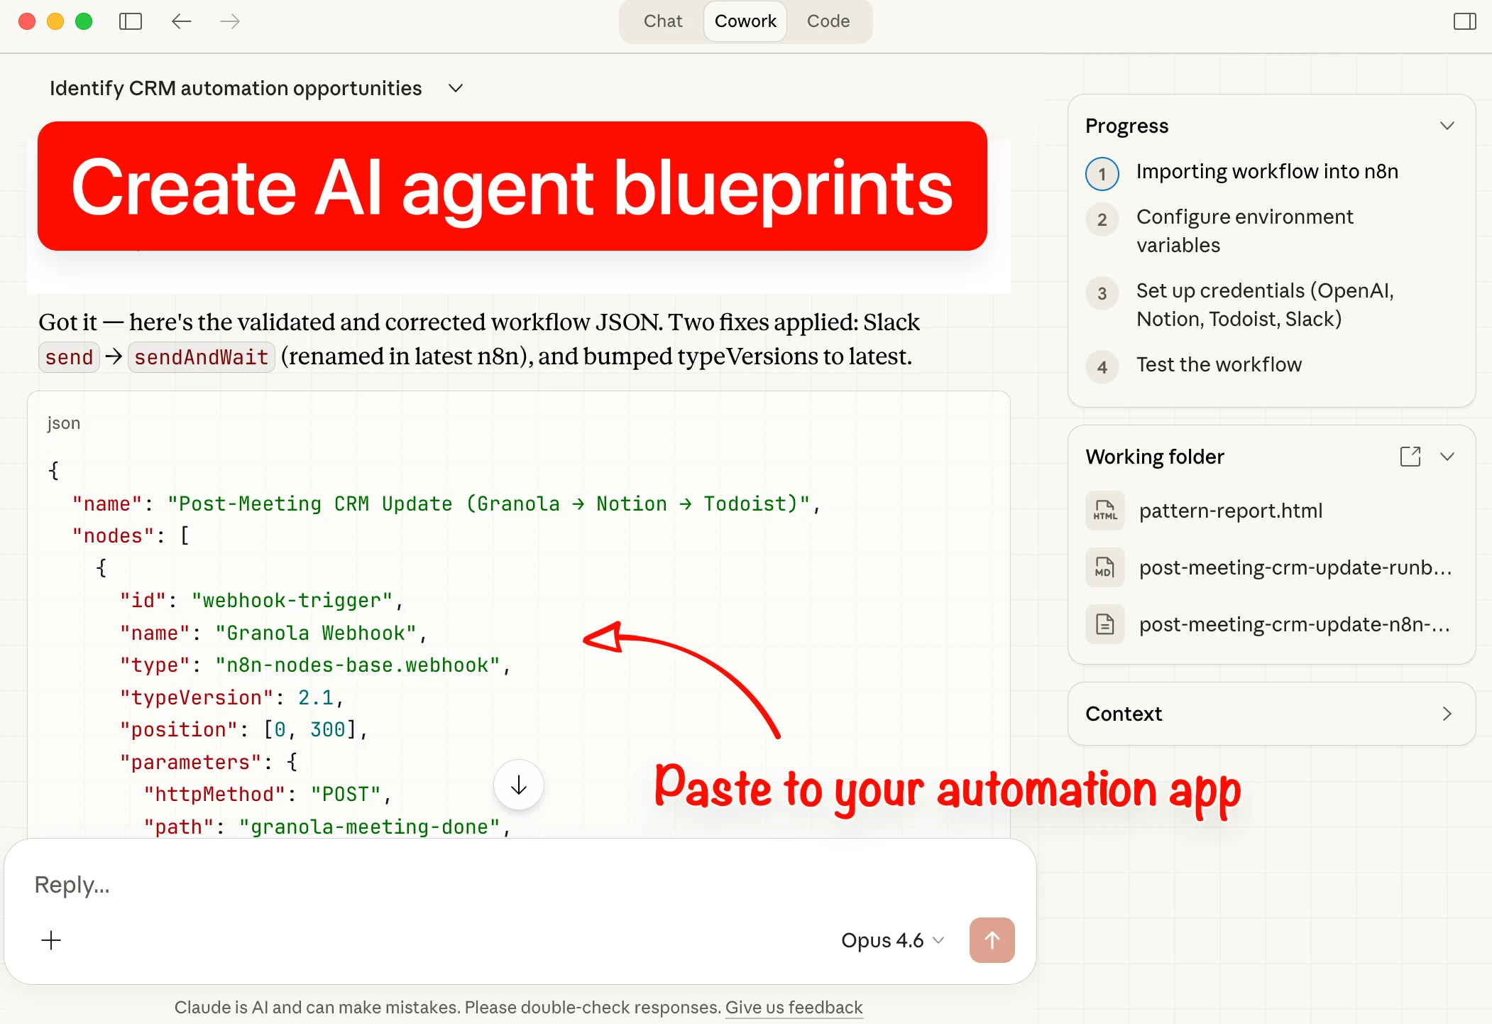Toggle the left sidebar panel icon
The image size is (1492, 1024).
coord(131,21)
